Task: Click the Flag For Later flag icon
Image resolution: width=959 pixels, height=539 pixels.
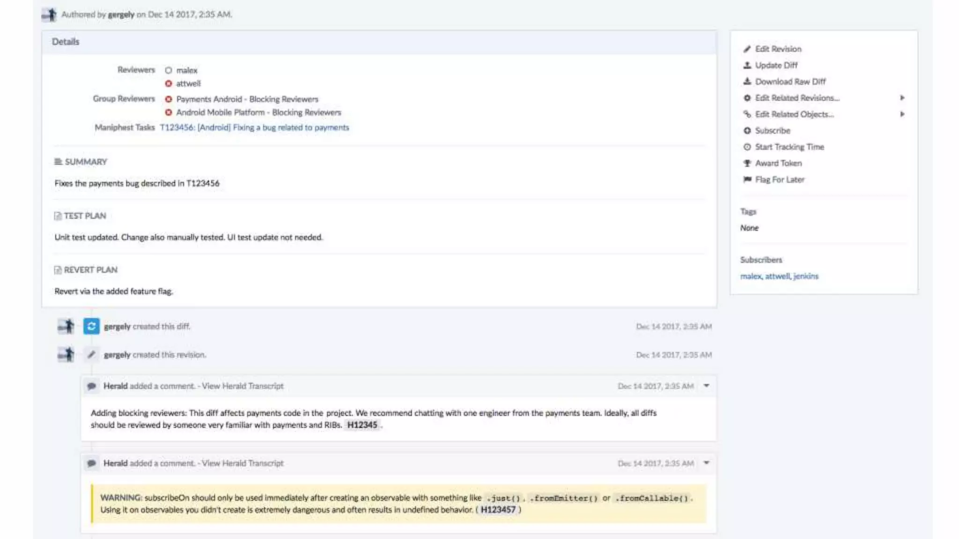Action: point(747,180)
